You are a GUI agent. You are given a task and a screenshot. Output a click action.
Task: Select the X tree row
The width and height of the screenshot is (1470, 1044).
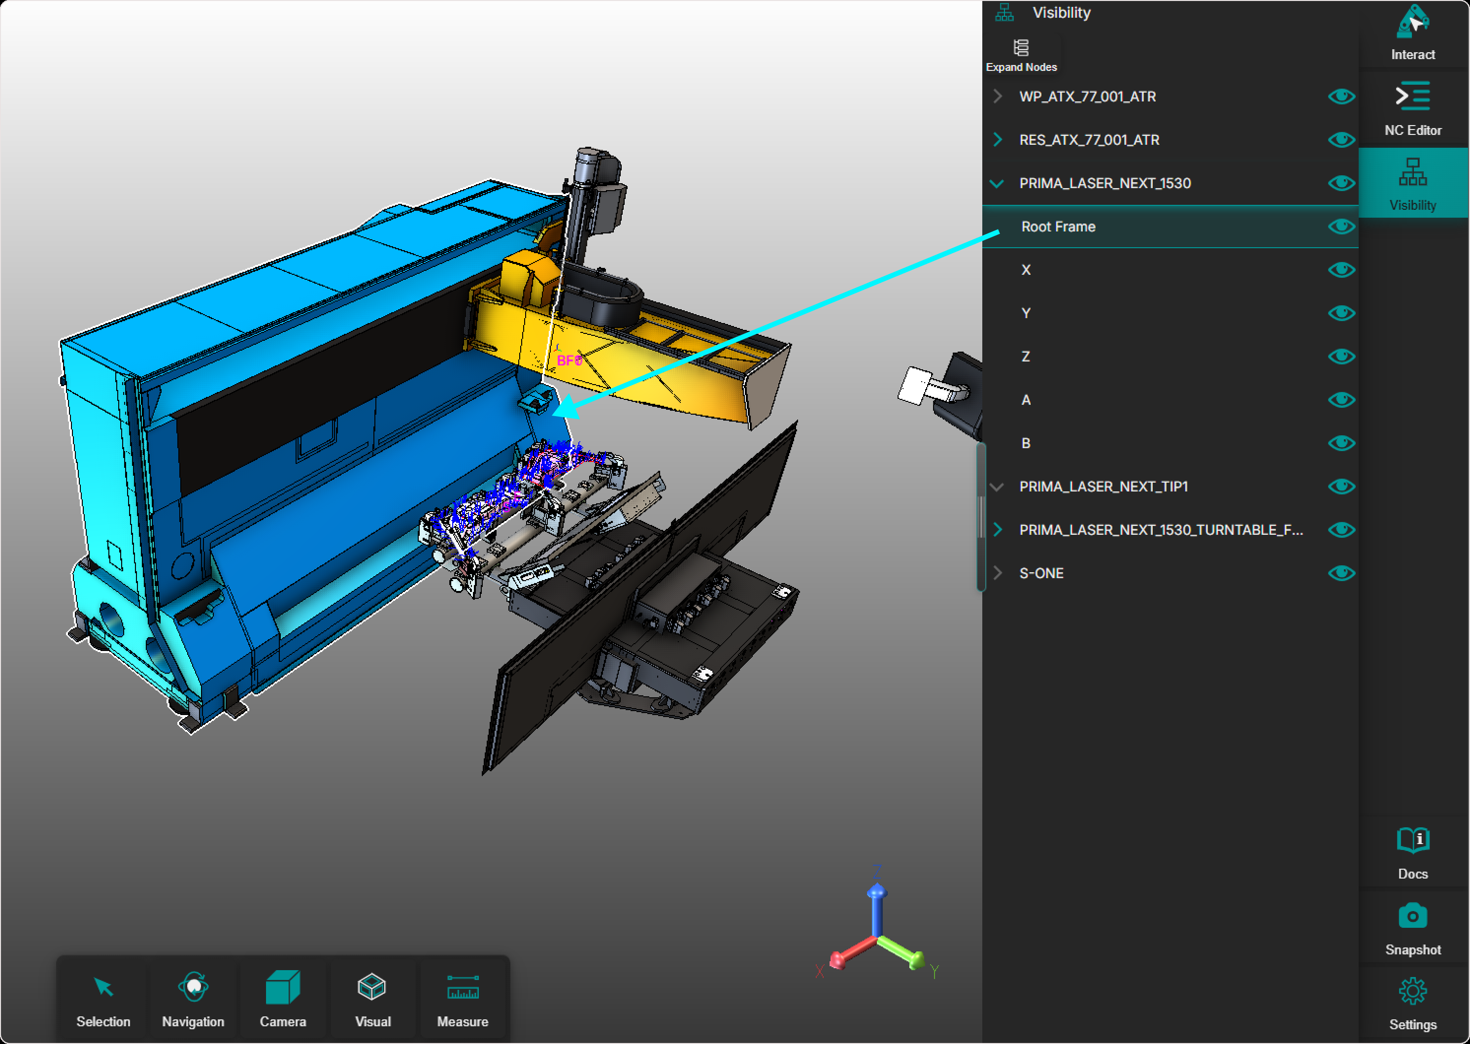click(x=1169, y=270)
